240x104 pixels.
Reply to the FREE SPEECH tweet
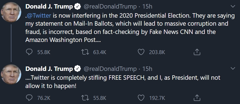29,98
